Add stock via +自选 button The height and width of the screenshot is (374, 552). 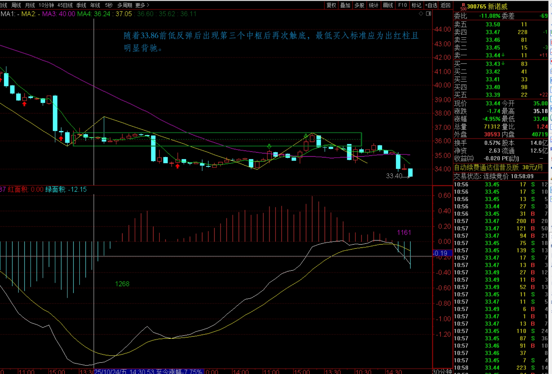431,5
